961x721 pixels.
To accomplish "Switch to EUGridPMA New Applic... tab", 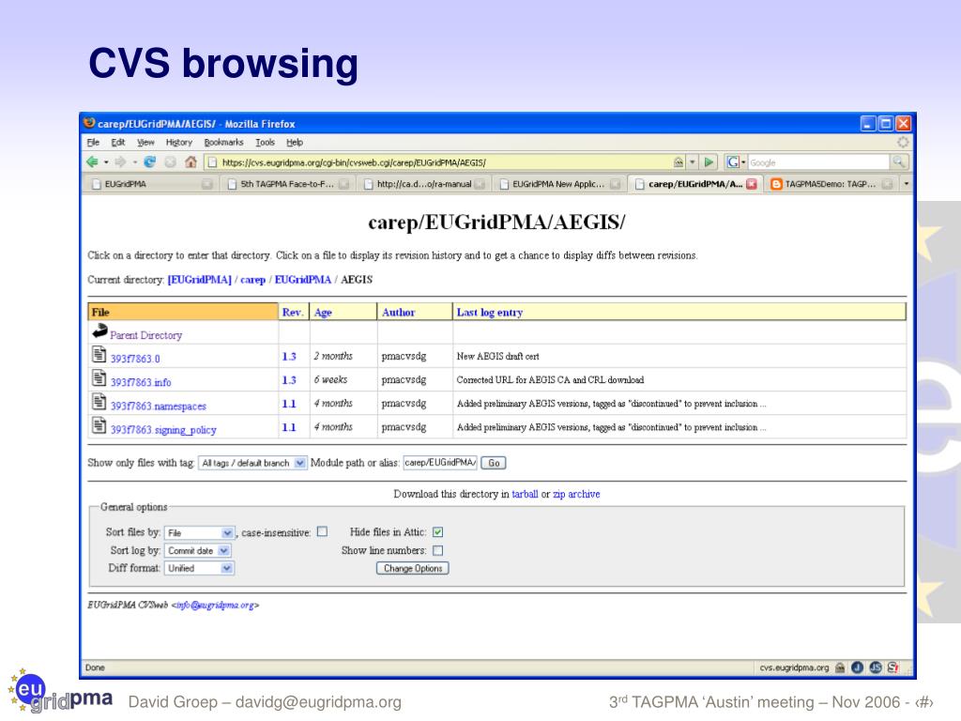I will (x=559, y=184).
